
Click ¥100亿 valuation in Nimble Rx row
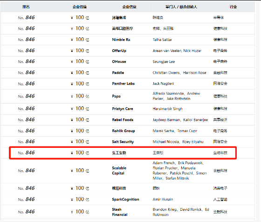tap(80, 40)
